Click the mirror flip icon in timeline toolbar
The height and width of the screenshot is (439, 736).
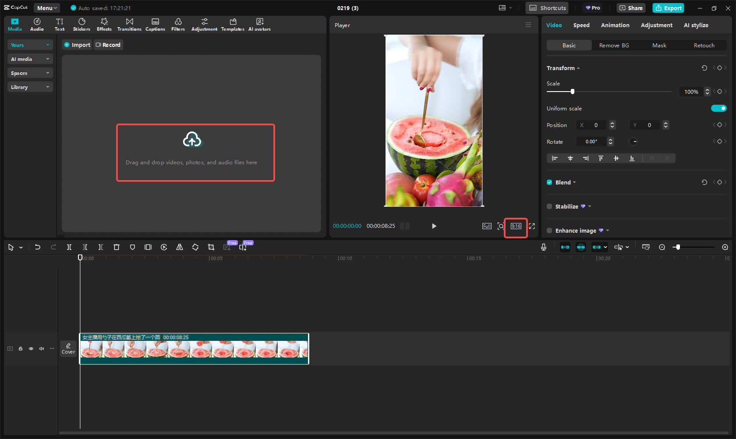click(180, 247)
